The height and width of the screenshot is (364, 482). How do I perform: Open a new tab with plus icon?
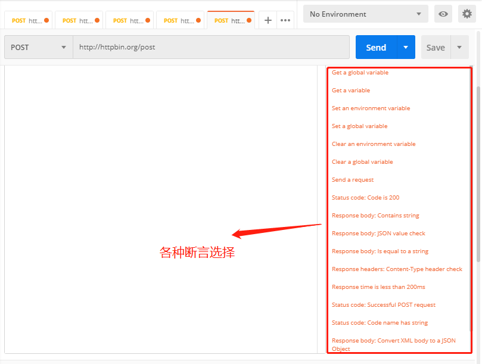click(268, 20)
